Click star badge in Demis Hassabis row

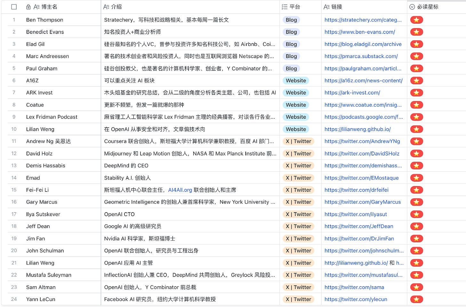coord(416,166)
